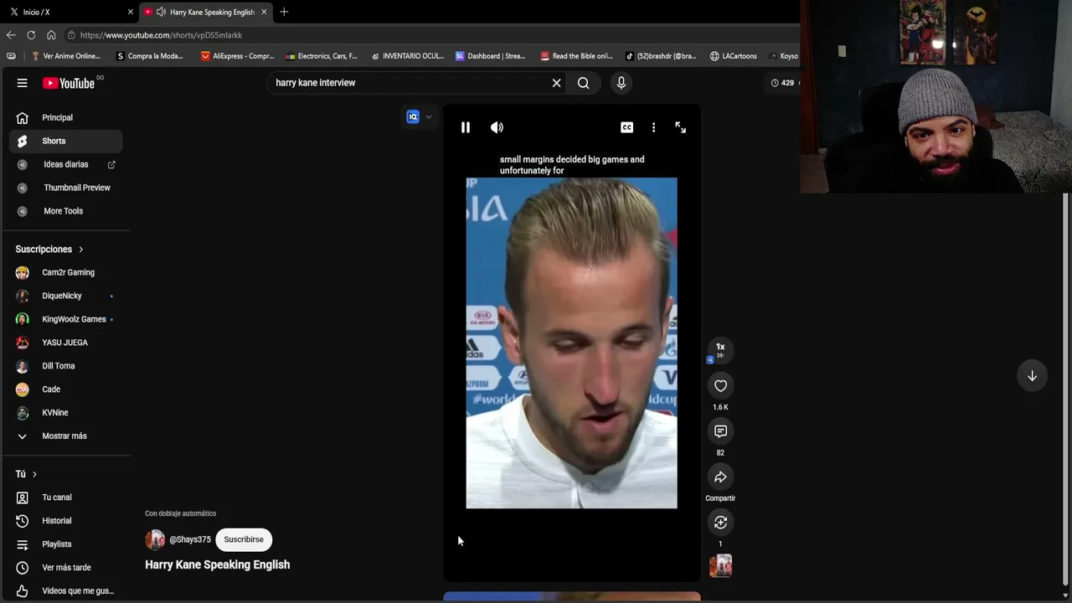1072x603 pixels.
Task: Search YouTube with the magnifier button
Action: pos(584,83)
